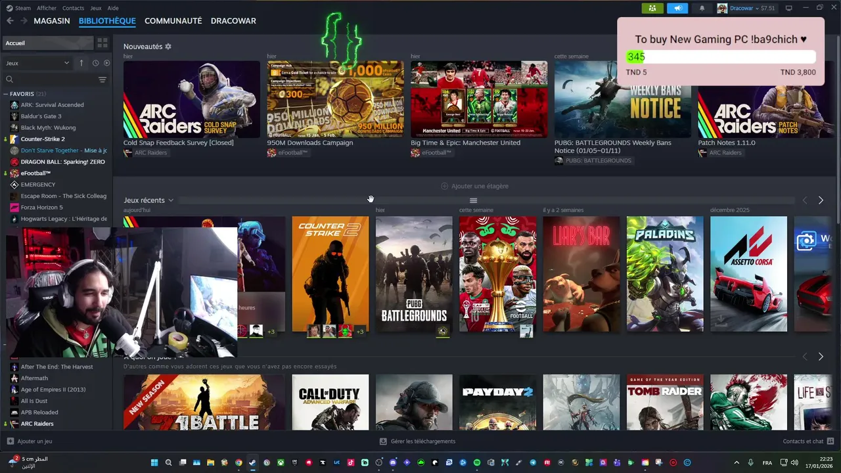Go back with the navigation arrow

point(10,21)
